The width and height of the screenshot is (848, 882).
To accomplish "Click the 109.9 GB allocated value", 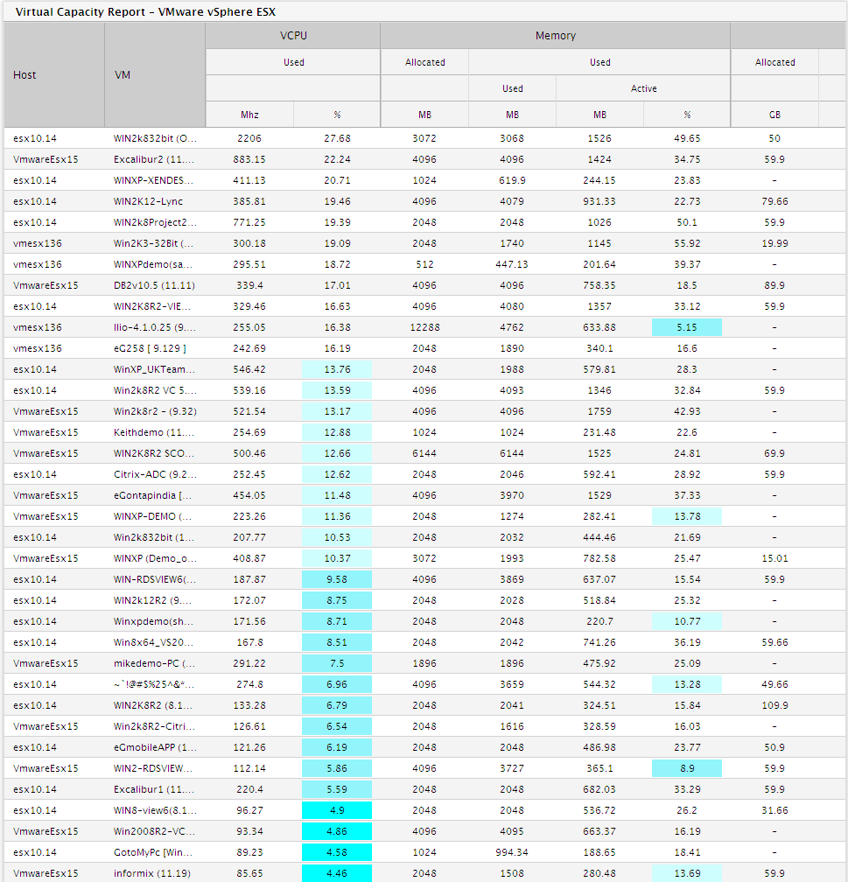I will [x=774, y=705].
